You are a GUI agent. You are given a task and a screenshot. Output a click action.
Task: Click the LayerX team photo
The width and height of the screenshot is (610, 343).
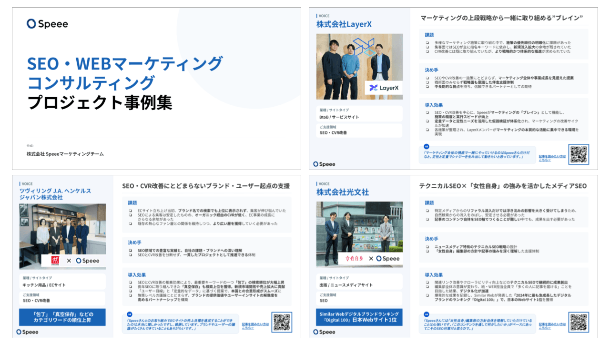(x=359, y=66)
